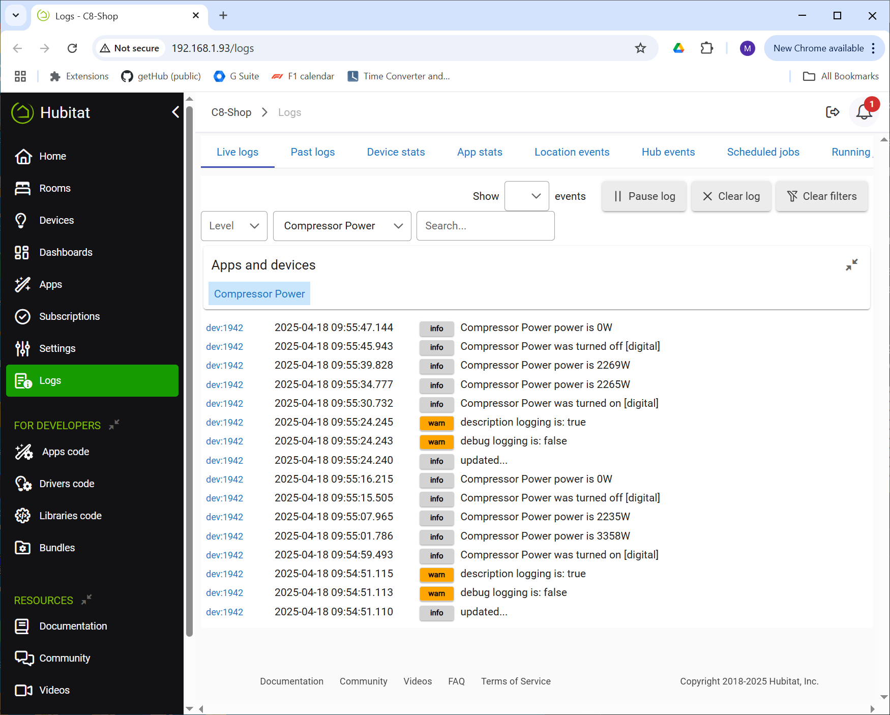Collapse the Hubitat sidebar with the arrow
890x715 pixels.
point(175,112)
